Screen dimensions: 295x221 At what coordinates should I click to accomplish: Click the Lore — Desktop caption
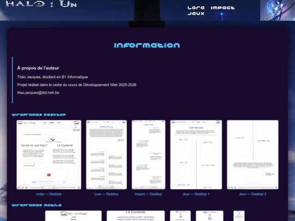coord(107,194)
